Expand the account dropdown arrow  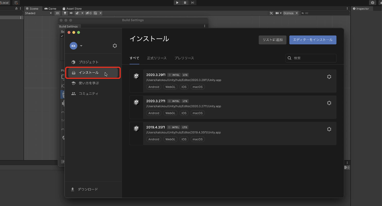[x=81, y=46]
